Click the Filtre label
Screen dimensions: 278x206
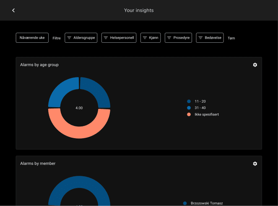(57, 38)
